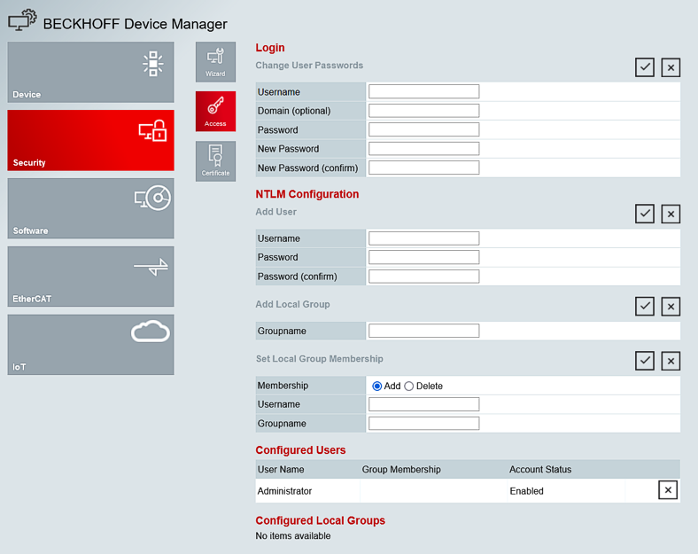
Task: Open the EtherCAT tile
Action: point(91,277)
